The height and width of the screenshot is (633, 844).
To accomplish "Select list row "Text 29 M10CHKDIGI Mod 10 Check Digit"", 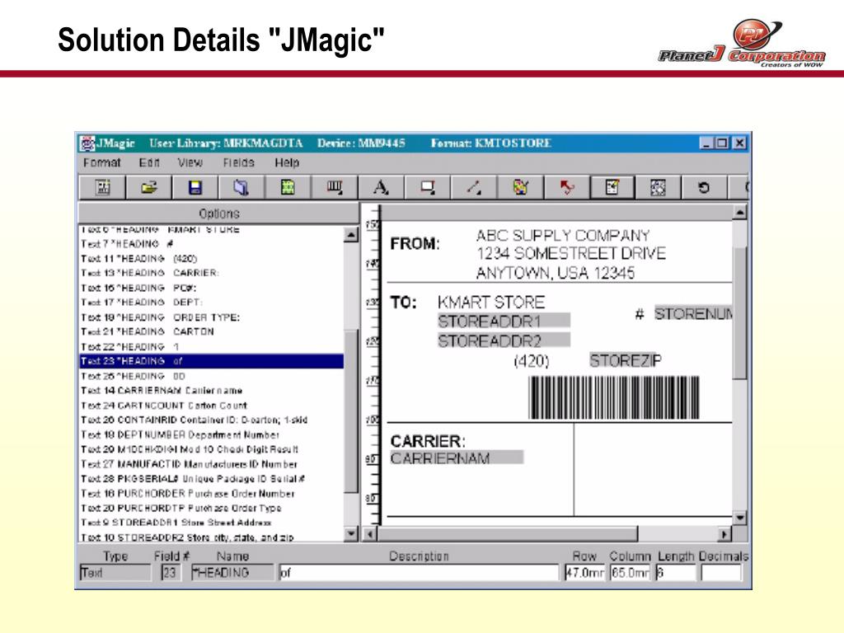I will [x=212, y=449].
